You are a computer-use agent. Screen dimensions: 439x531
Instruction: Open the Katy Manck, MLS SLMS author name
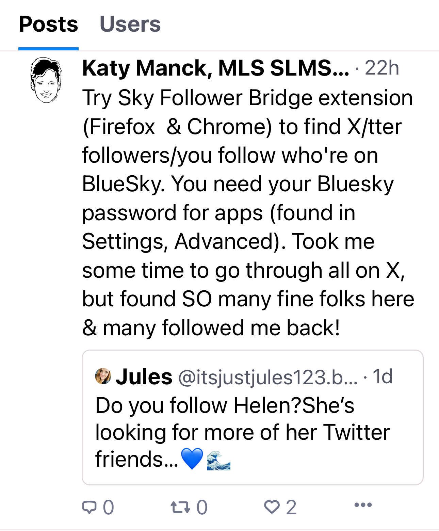(x=215, y=68)
